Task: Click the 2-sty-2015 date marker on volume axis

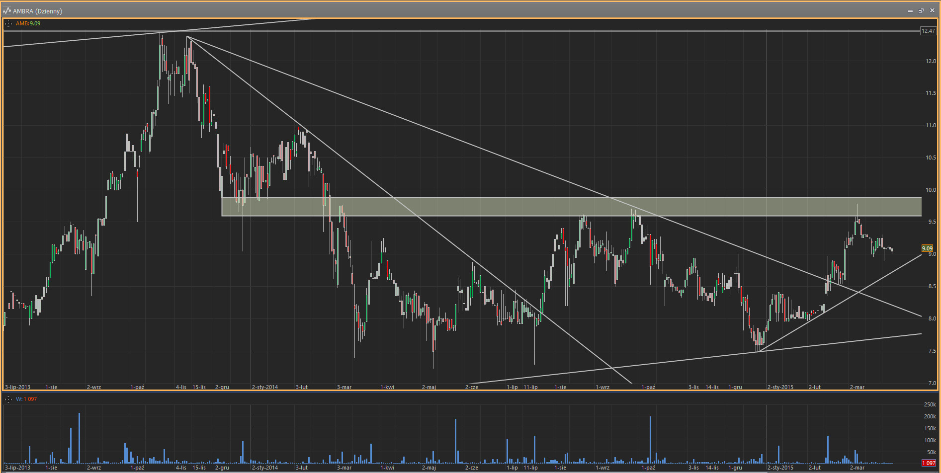Action: [780, 468]
